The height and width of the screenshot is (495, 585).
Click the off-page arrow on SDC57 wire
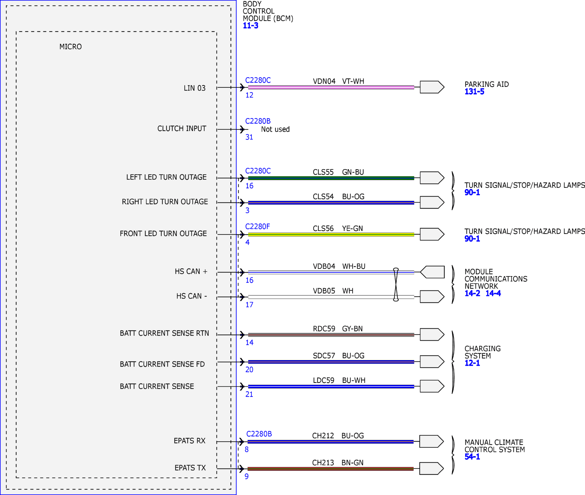coord(432,361)
